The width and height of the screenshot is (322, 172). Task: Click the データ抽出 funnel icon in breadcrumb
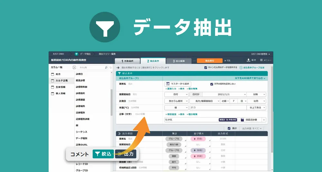(x=76, y=54)
